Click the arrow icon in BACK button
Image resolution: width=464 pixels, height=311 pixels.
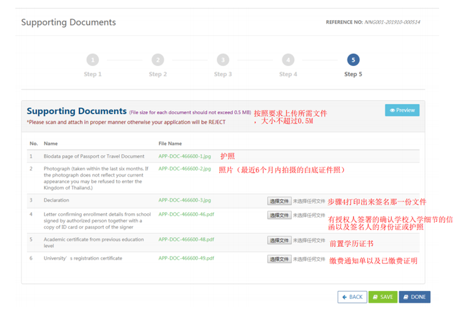coord(344,297)
